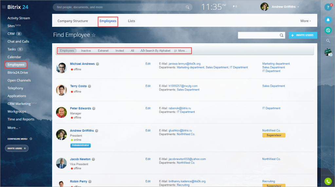
Task: Open Workgroups in sidebar
Action: [17, 112]
